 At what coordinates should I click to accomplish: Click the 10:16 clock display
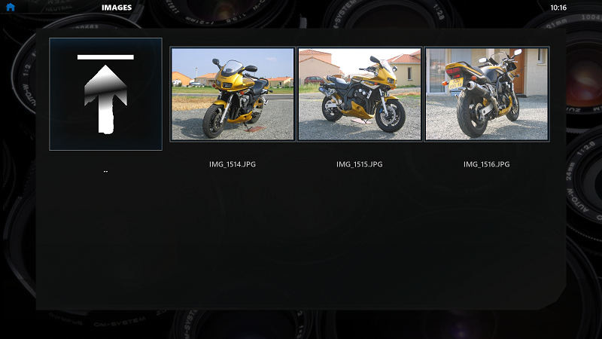tap(558, 8)
